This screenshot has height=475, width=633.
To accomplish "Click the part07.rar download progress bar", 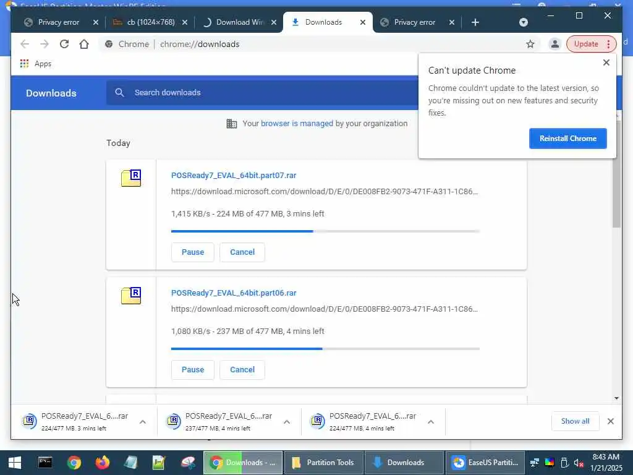I will pyautogui.click(x=325, y=231).
